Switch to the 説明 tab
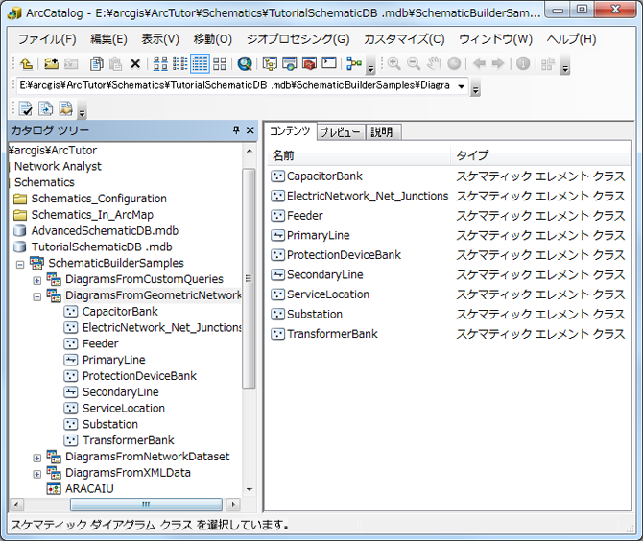Image resolution: width=643 pixels, height=541 pixels. (381, 132)
